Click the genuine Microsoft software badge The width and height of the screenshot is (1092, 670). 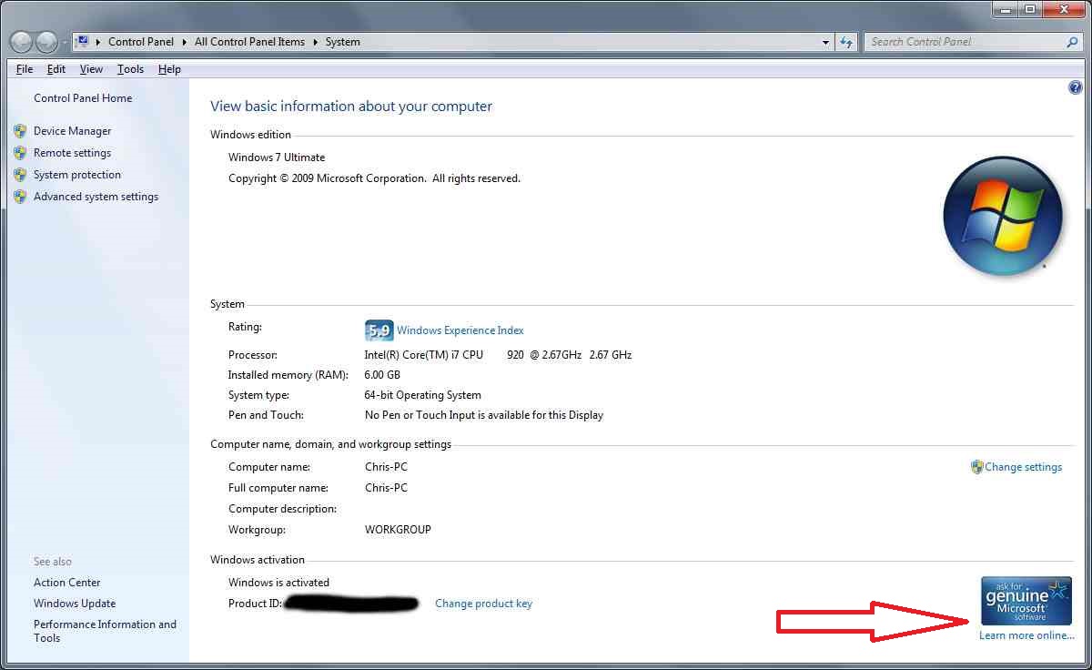click(x=1026, y=601)
